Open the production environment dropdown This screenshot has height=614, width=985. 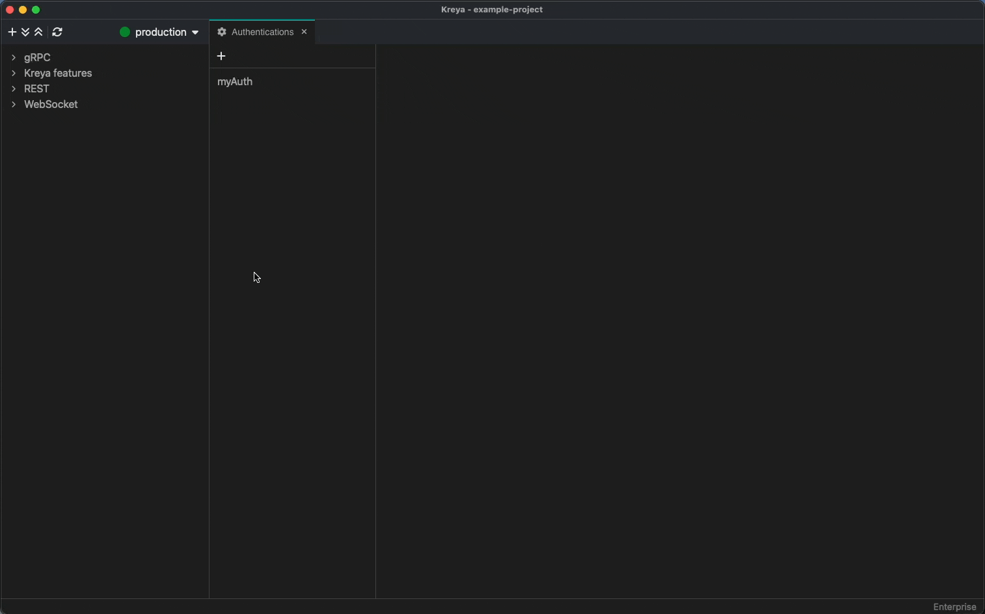160,32
